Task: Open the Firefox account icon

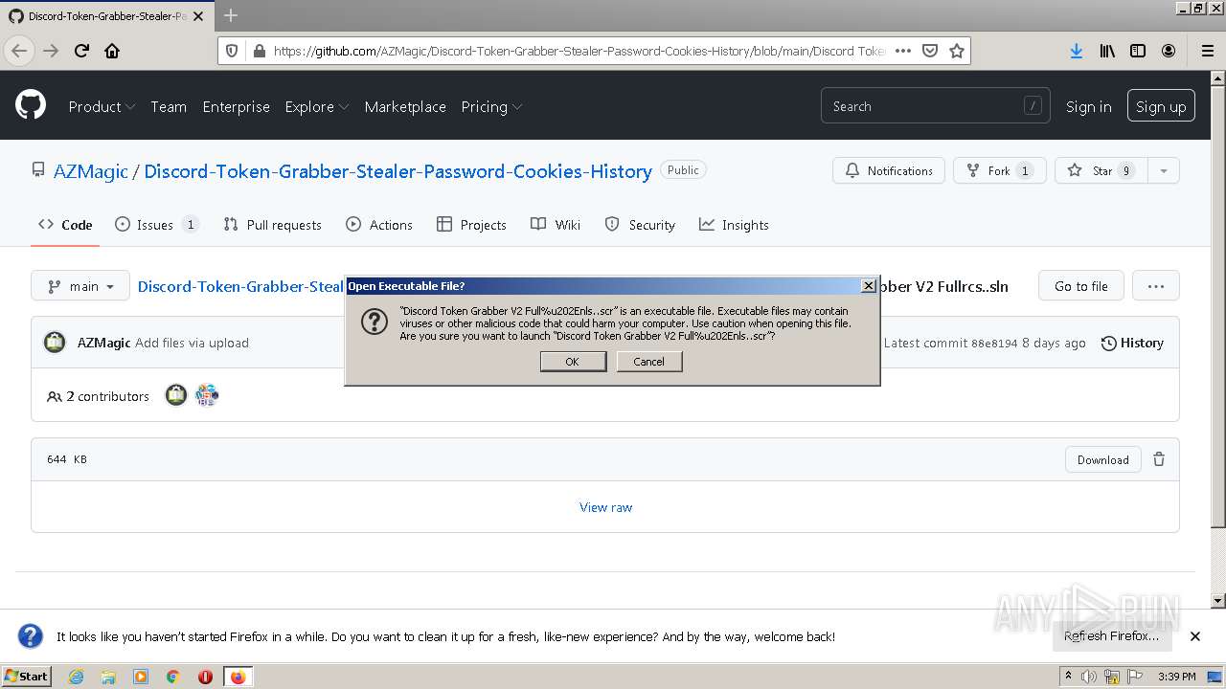Action: [x=1169, y=51]
